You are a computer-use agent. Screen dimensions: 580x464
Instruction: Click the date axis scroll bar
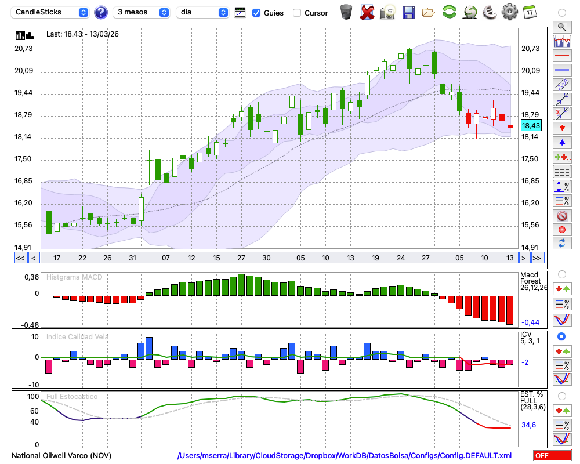click(280, 258)
